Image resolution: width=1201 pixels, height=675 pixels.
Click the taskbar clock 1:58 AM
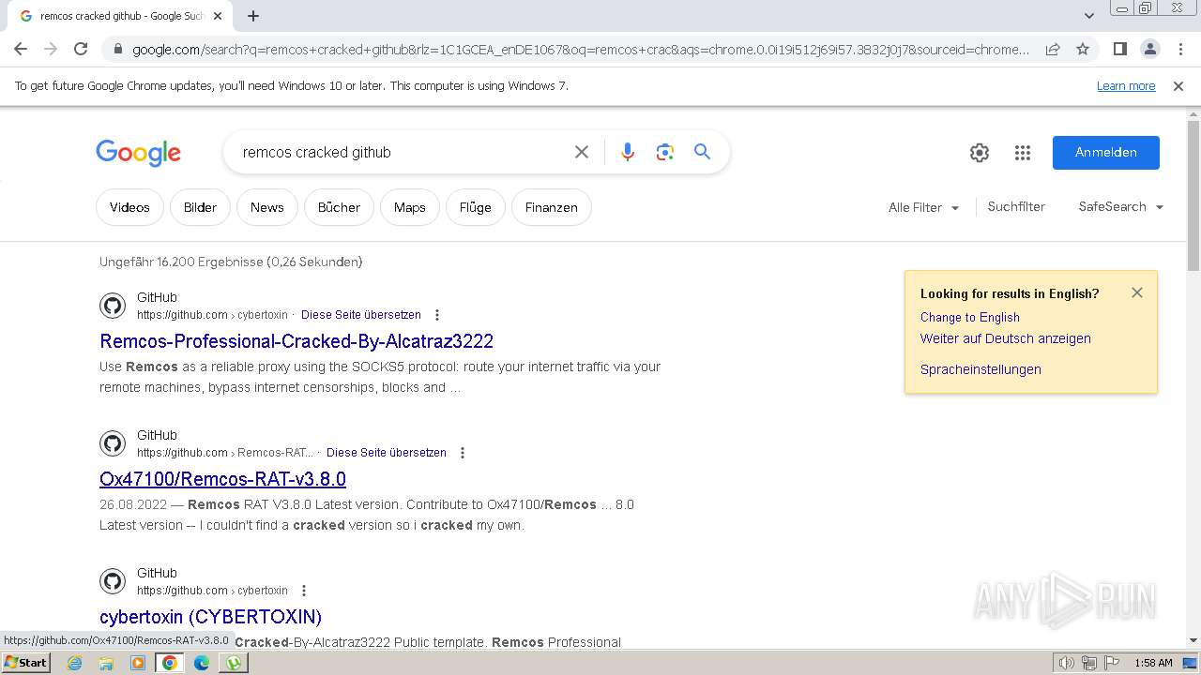coord(1153,663)
